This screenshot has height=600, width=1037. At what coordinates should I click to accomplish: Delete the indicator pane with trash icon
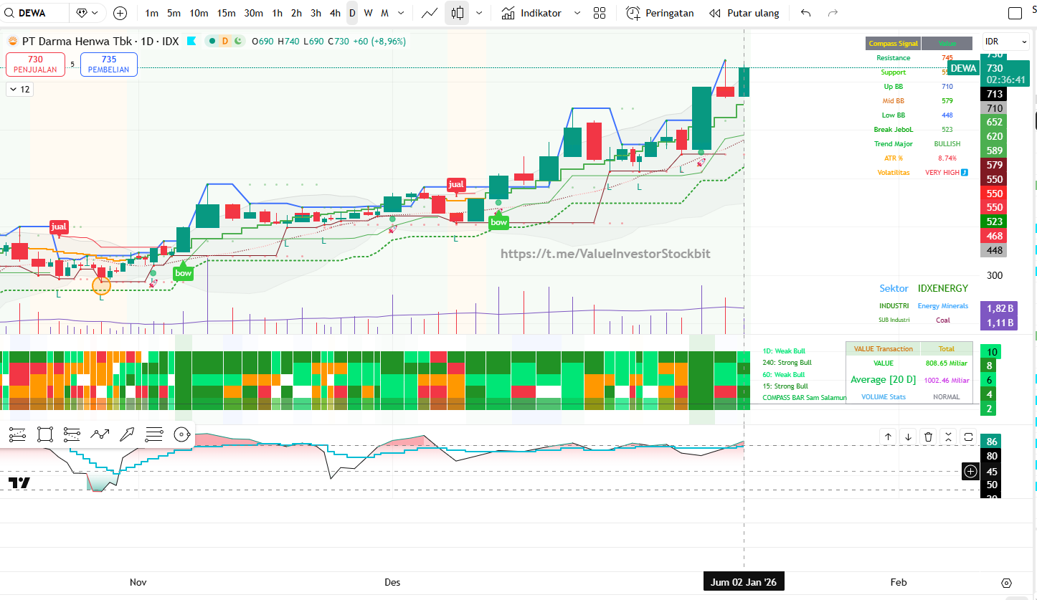[928, 437]
